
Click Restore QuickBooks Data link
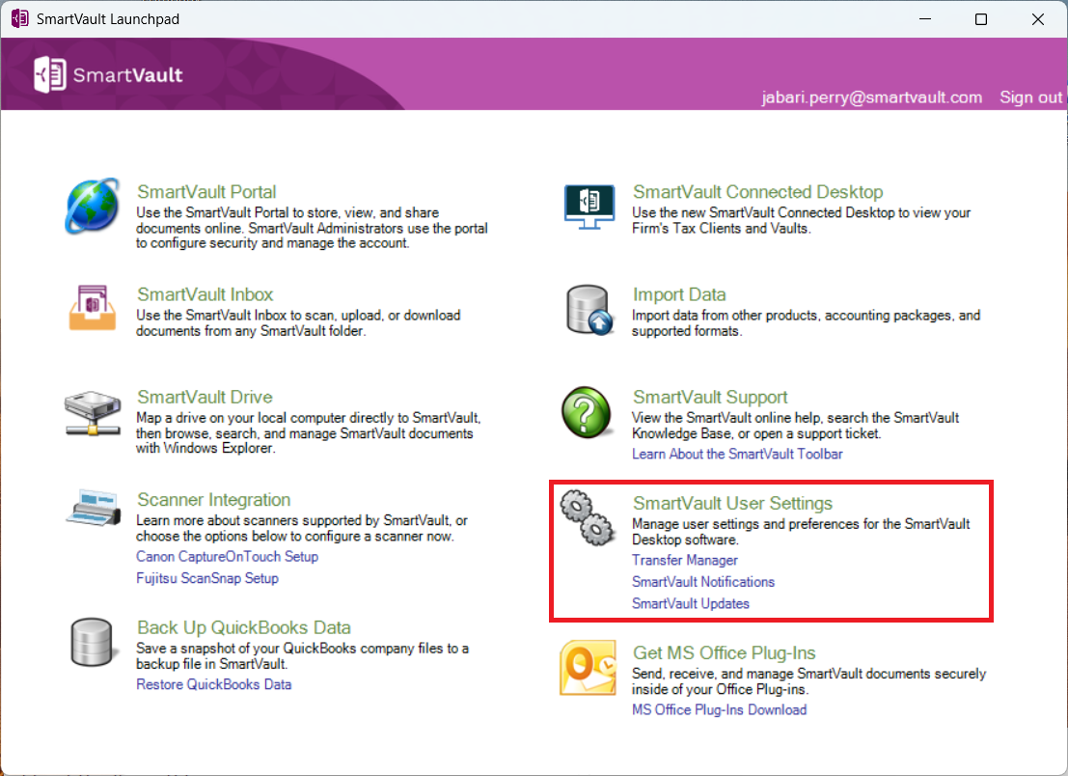click(213, 684)
